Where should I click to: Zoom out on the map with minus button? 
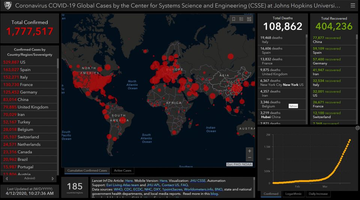(250, 158)
